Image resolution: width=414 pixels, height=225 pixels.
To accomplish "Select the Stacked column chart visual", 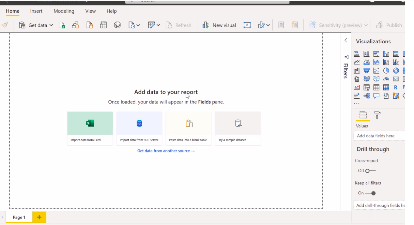I will [x=366, y=54].
